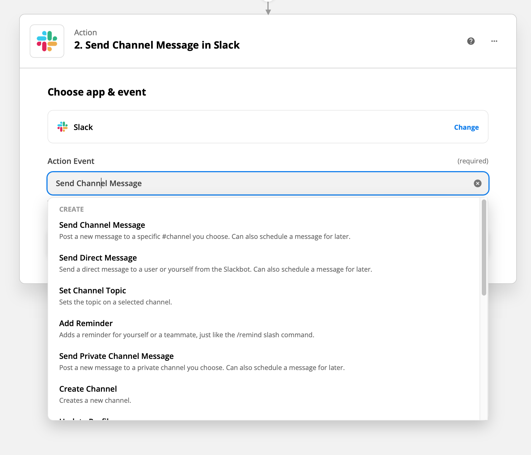Click the Slack icon in the app selector
The image size is (531, 455).
pos(62,127)
